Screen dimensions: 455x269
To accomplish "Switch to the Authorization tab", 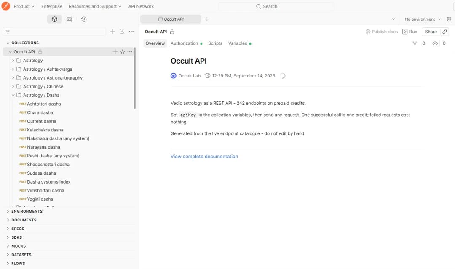I will (x=186, y=43).
